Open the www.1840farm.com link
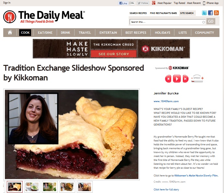This screenshot has width=224, height=193. pyautogui.click(x=166, y=101)
